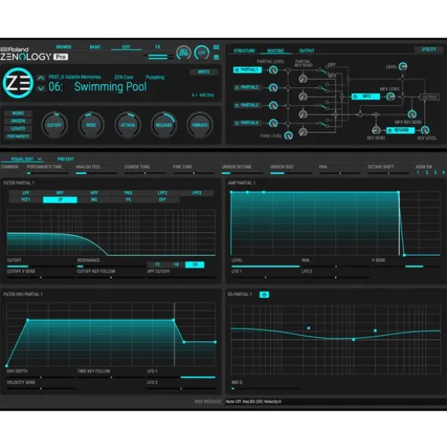Open the Pulsating category selector
This screenshot has height=448, width=447.
(x=155, y=77)
